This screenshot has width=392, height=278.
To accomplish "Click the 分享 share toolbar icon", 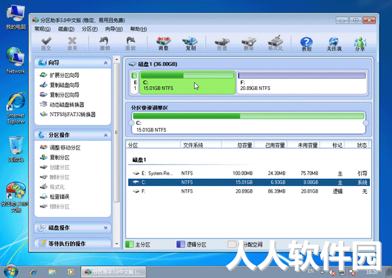I will 360,44.
